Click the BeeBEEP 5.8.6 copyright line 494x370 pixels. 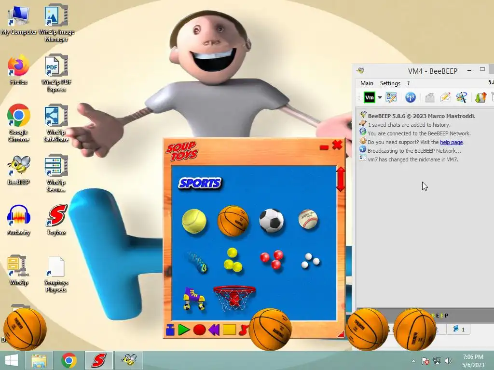coord(421,116)
